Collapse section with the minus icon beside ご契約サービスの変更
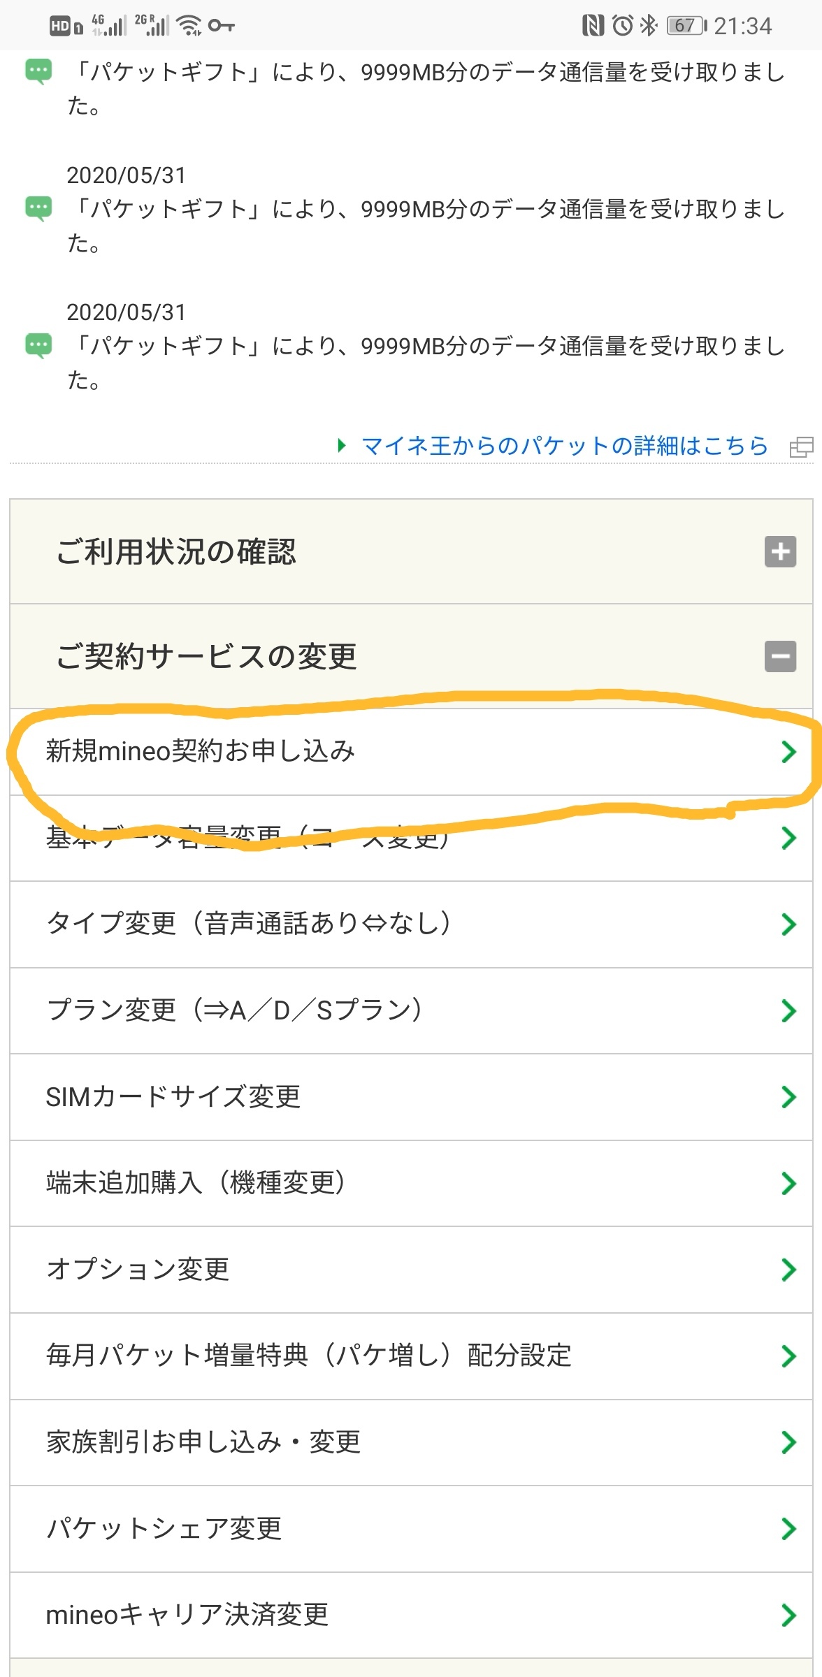The image size is (822, 1677). pyautogui.click(x=780, y=657)
